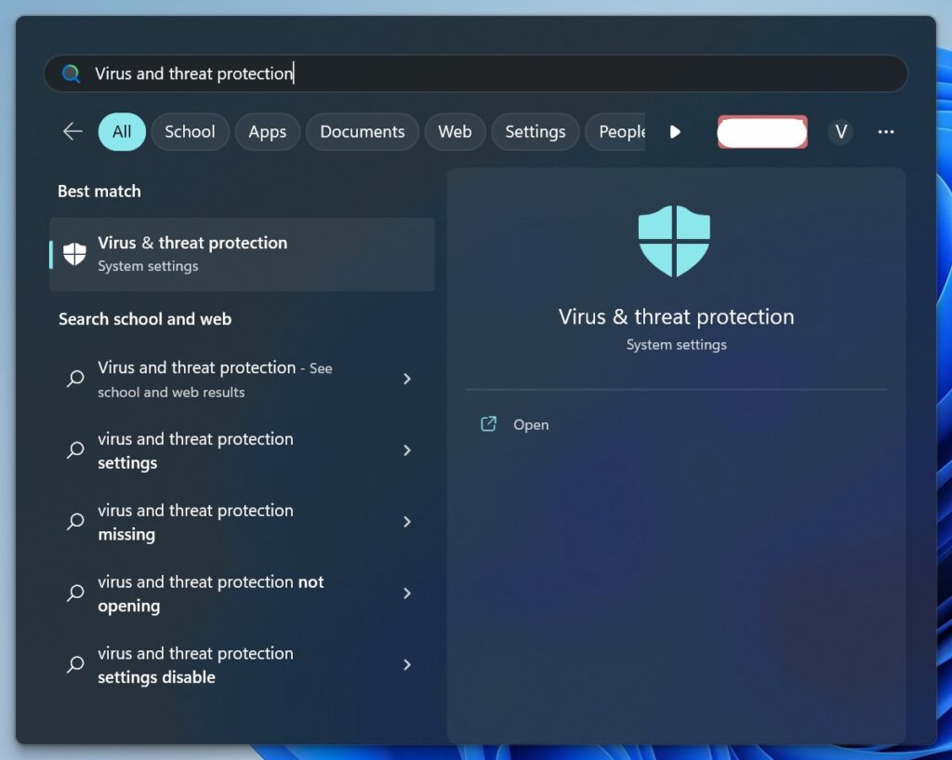Open Virus & threat protection via Open

click(531, 425)
